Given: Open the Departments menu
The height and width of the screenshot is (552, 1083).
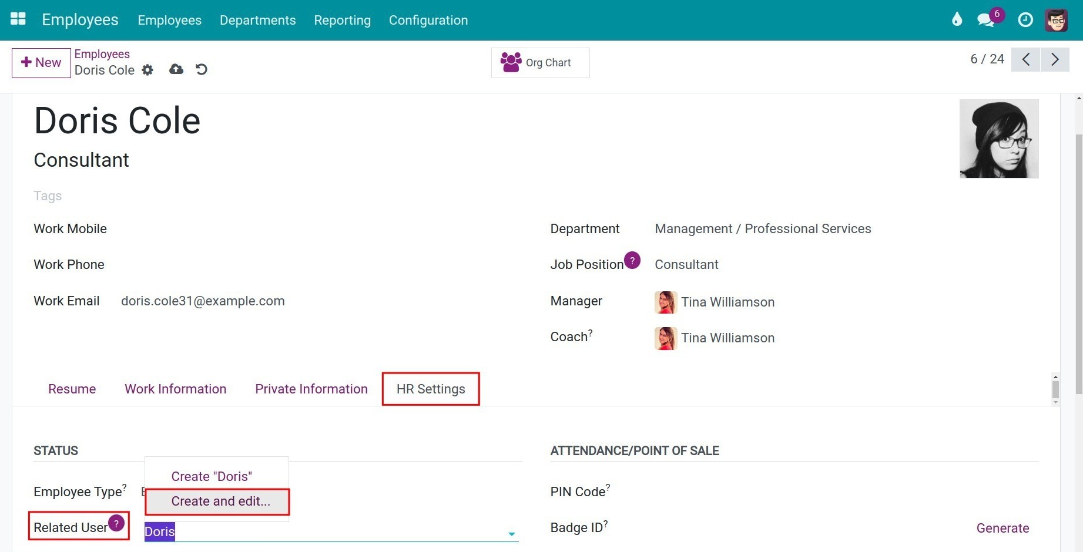Looking at the screenshot, I should click(257, 20).
